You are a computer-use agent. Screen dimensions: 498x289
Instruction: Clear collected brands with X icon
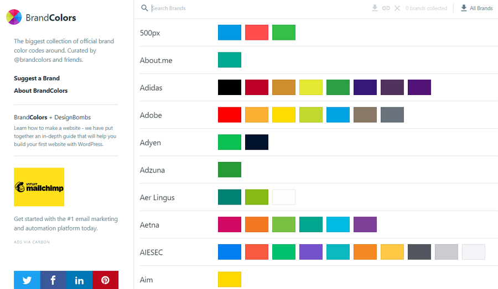(x=397, y=8)
